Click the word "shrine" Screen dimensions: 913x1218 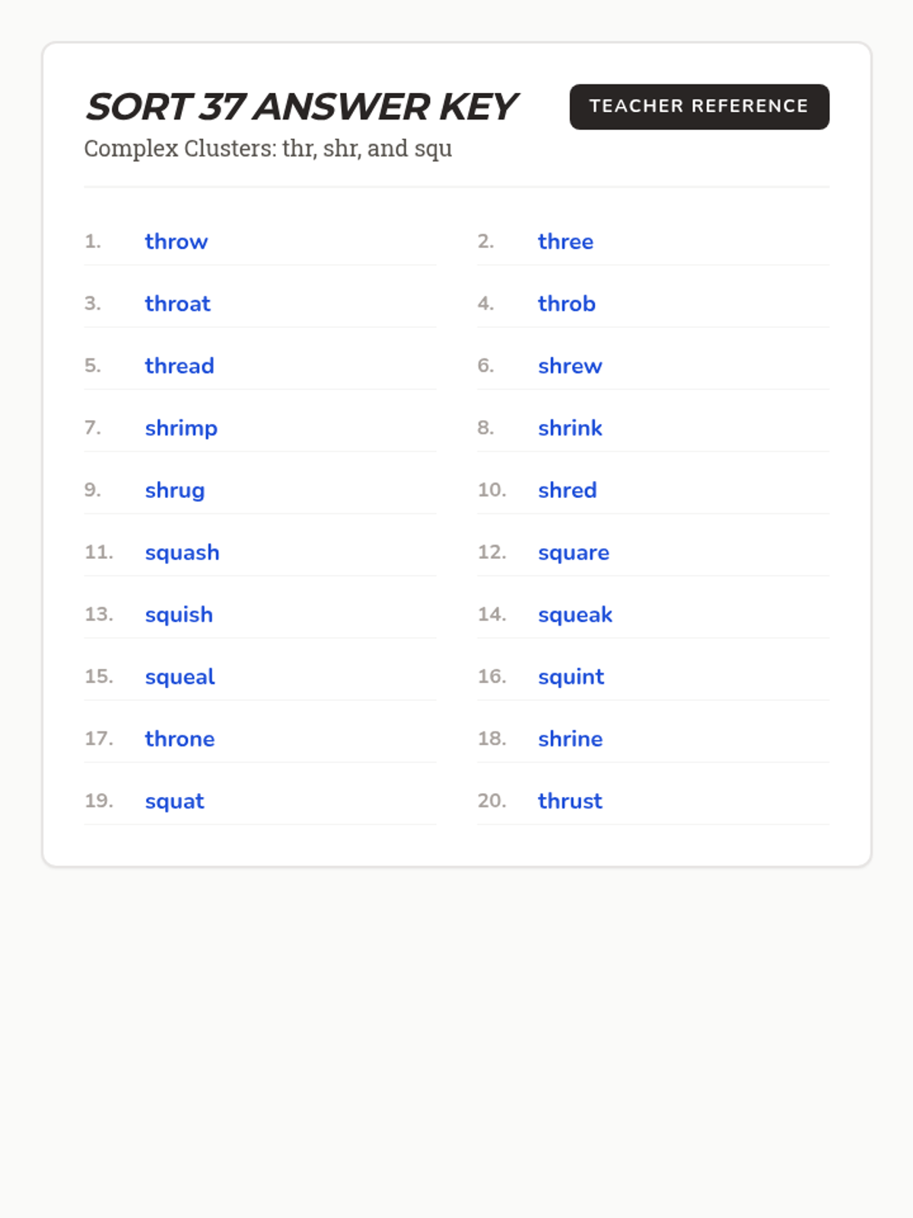[x=570, y=739]
